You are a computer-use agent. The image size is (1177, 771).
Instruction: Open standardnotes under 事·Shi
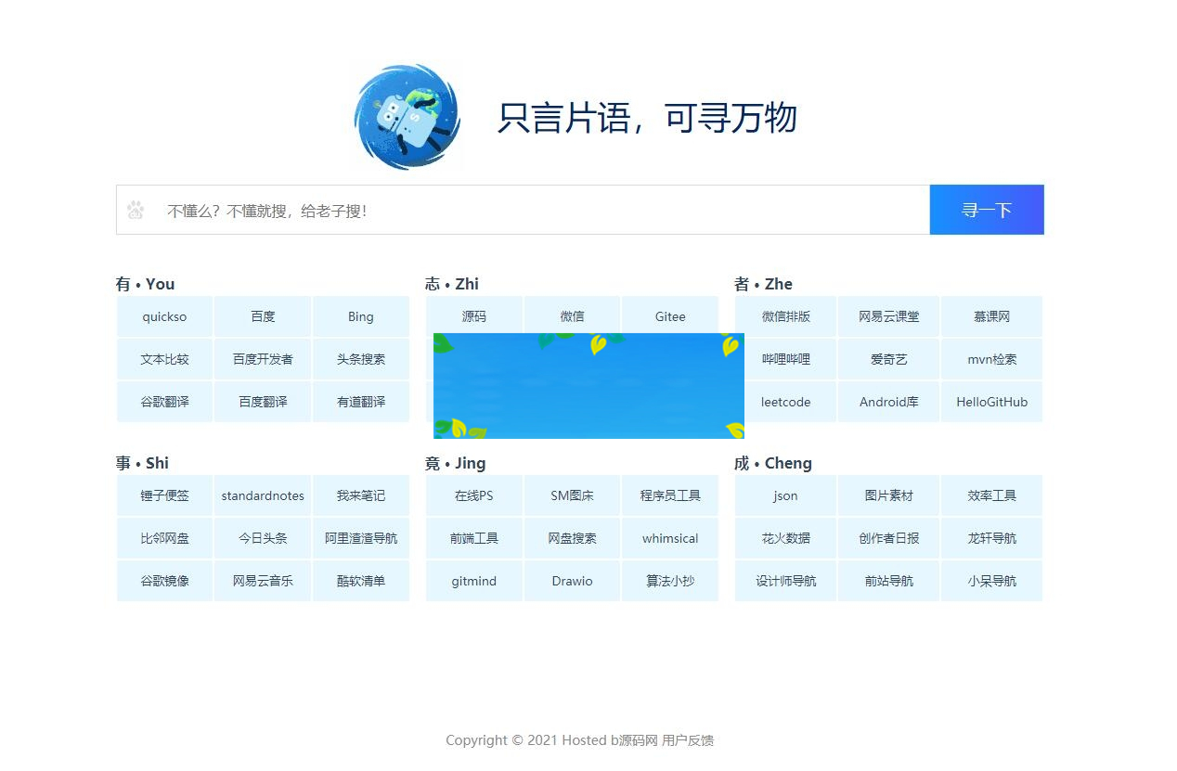click(263, 495)
